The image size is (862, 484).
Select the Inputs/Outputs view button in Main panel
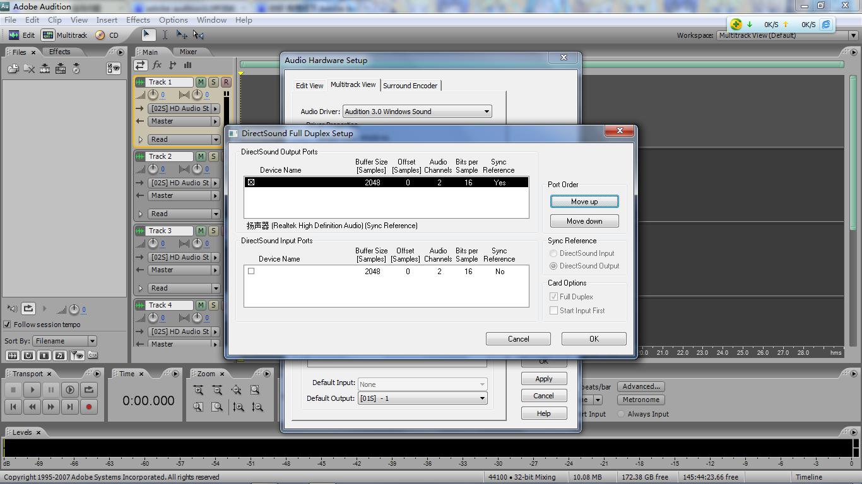(x=140, y=65)
